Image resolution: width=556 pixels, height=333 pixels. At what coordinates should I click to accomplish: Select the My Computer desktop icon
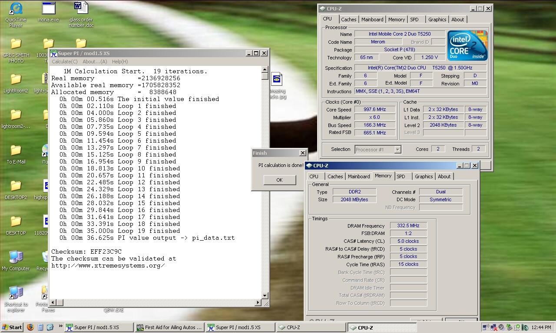click(x=16, y=261)
